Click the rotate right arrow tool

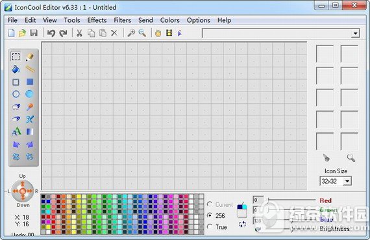[30, 144]
